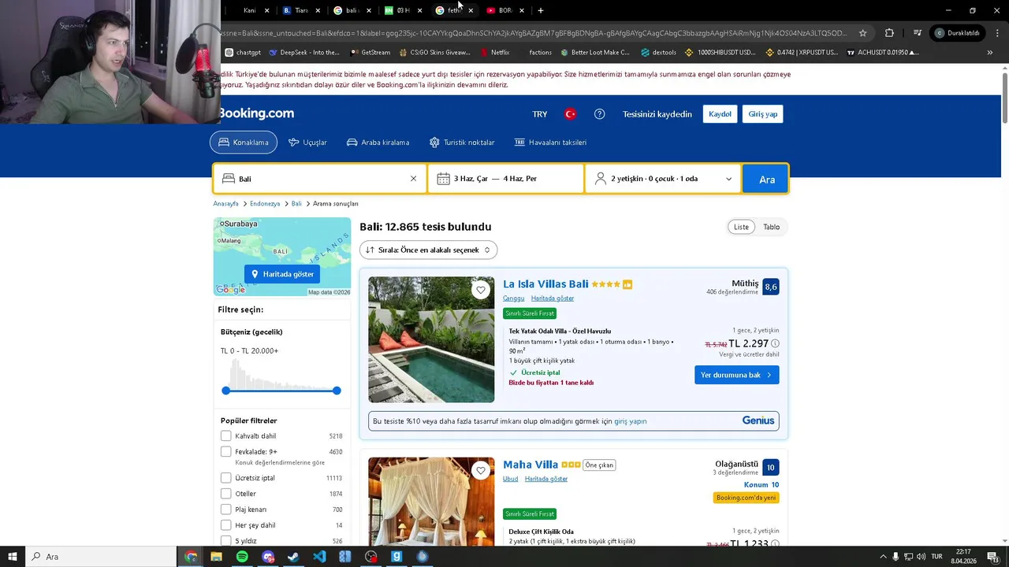Open the help question mark icon
Image resolution: width=1009 pixels, height=567 pixels.
click(x=599, y=114)
